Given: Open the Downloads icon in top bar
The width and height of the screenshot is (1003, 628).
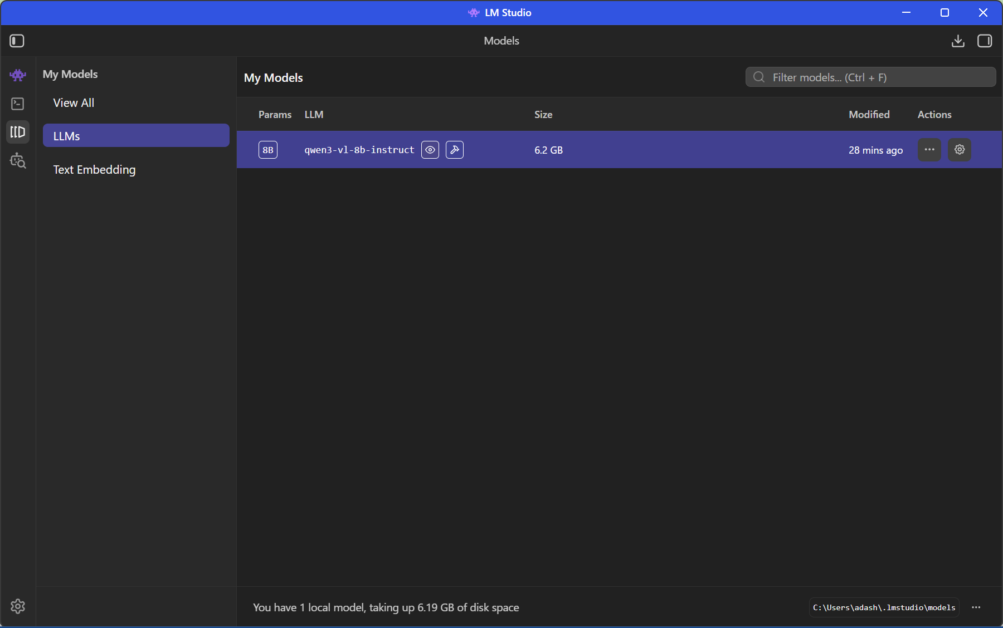Looking at the screenshot, I should coord(958,41).
